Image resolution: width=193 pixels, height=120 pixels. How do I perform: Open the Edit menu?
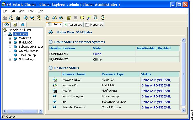[x=13, y=11]
